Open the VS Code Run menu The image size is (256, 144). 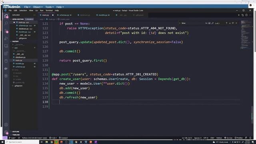[x=42, y=10]
